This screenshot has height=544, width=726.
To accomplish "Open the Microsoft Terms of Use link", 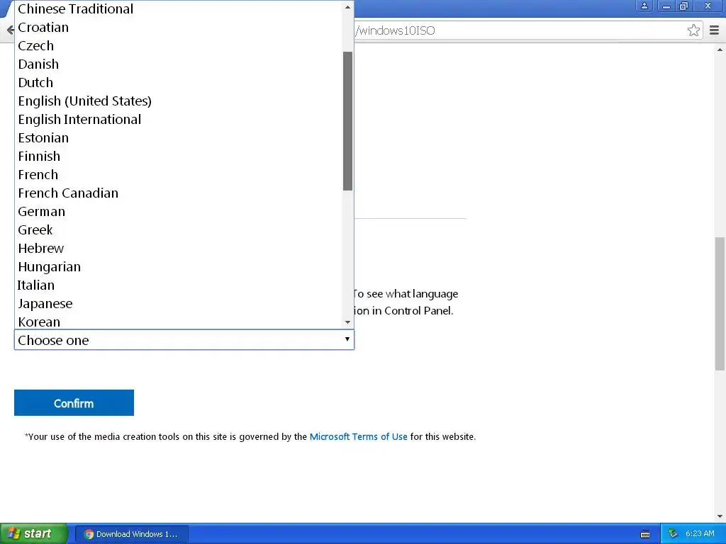I will click(x=358, y=436).
